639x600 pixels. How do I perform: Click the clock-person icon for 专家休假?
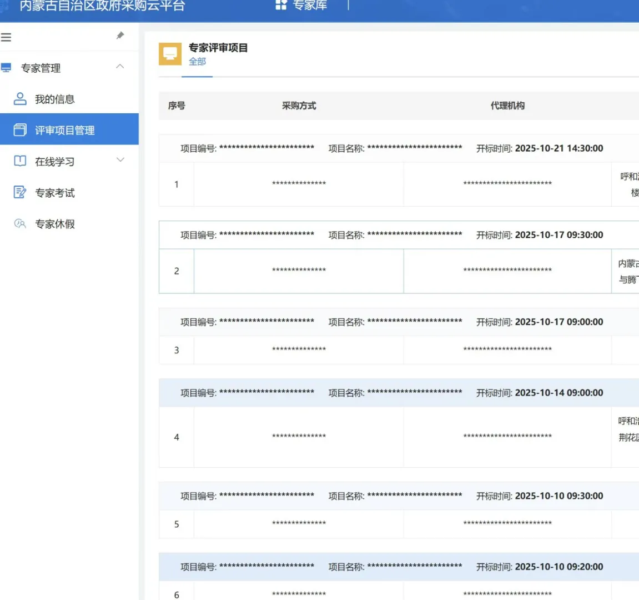(x=20, y=223)
